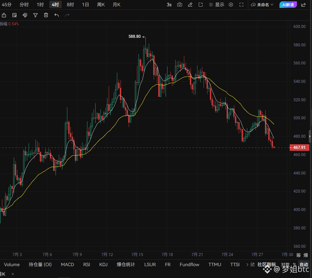Open chart settings hexagon icon
Image resolution: width=312 pixels, height=278 pixels.
point(231,5)
